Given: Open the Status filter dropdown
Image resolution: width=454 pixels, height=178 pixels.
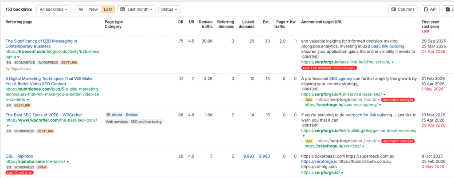Looking at the screenshot, I should tap(169, 9).
